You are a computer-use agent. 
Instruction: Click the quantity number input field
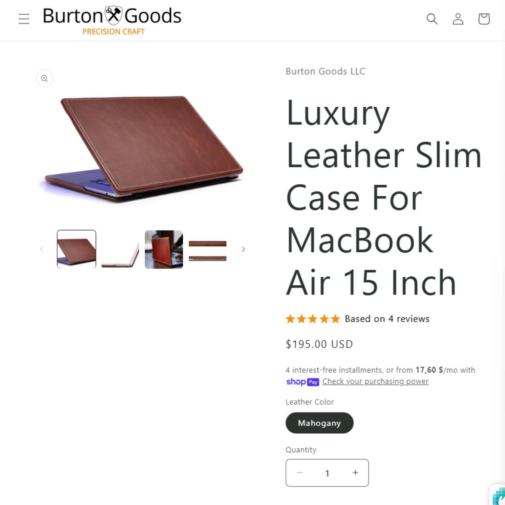tap(327, 473)
